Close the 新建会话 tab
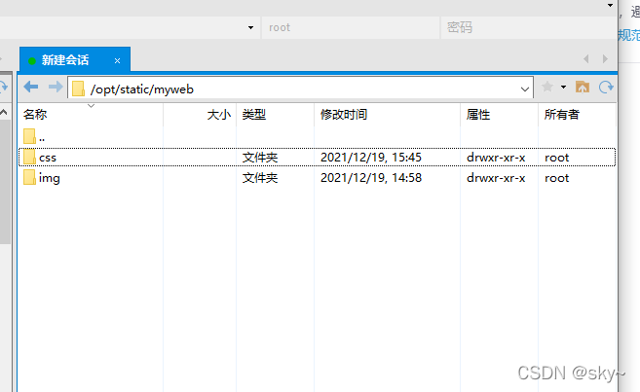This screenshot has width=640, height=392. pyautogui.click(x=117, y=60)
